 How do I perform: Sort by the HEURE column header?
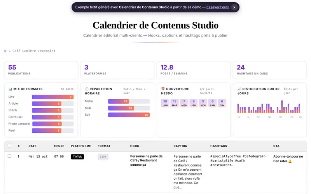[59, 146]
